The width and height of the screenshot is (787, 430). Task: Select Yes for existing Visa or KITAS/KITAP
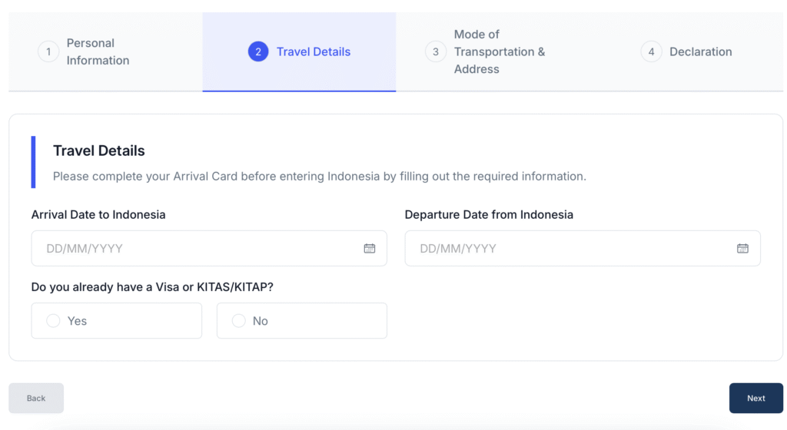click(54, 321)
